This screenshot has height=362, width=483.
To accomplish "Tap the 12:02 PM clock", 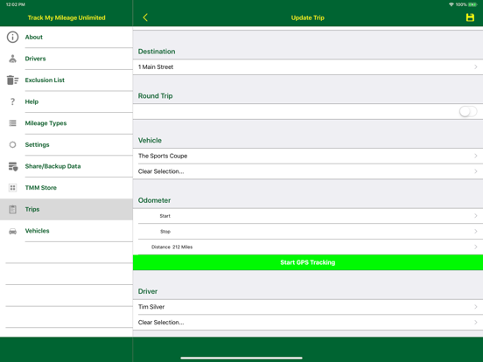I will 16,4.
